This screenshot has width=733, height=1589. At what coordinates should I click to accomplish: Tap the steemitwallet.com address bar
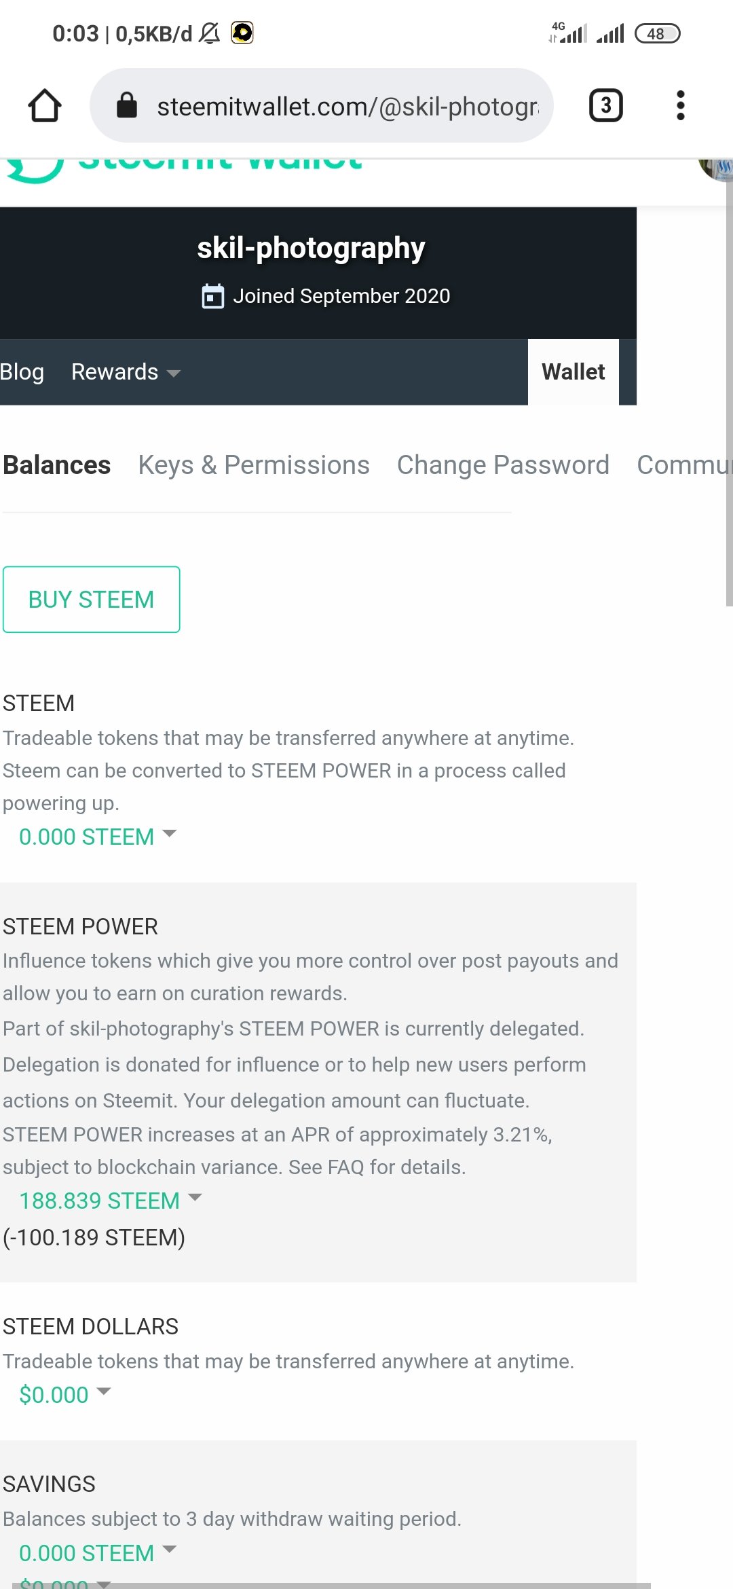[322, 105]
